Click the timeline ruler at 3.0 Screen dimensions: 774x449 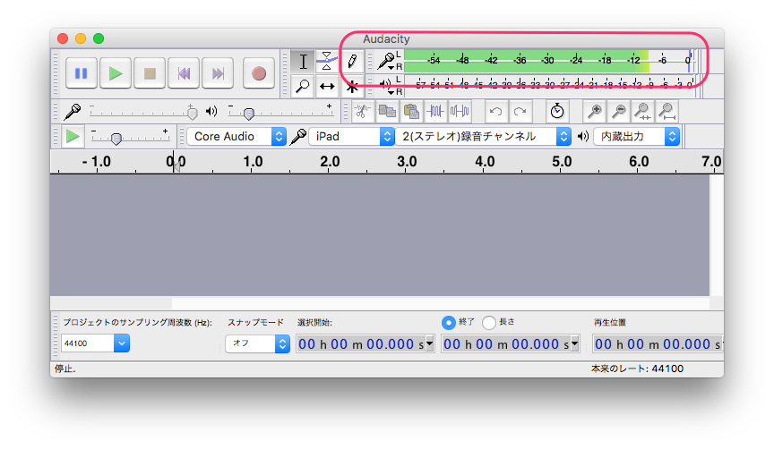(407, 162)
